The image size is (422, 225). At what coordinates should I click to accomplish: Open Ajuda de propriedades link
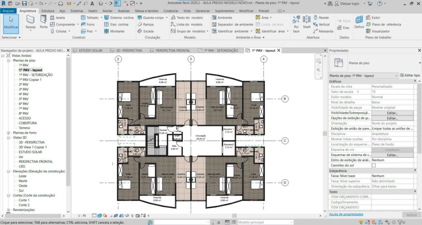coord(346,214)
